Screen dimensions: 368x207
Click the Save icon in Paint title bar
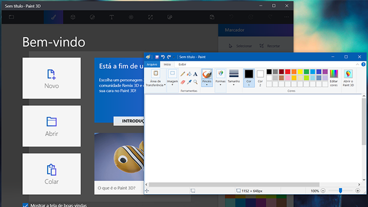pyautogui.click(x=157, y=57)
